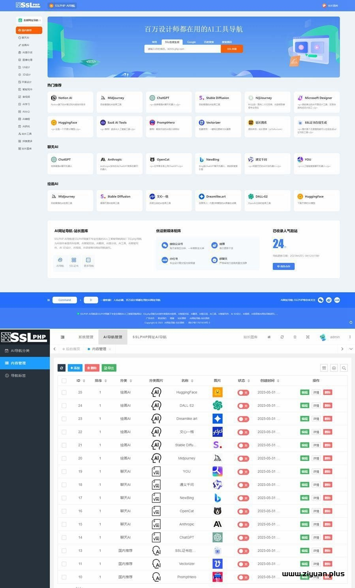This screenshot has height=588, width=355.
Task: Select 图像处理 in the left sidebar
Action: [x=25, y=60]
